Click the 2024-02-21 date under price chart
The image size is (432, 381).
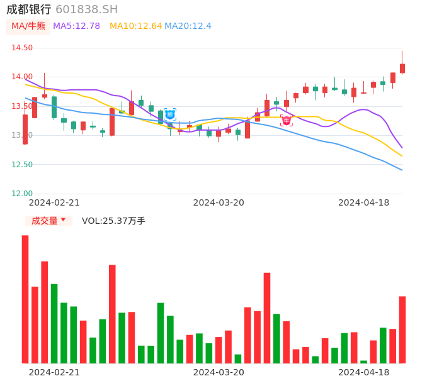point(54,202)
